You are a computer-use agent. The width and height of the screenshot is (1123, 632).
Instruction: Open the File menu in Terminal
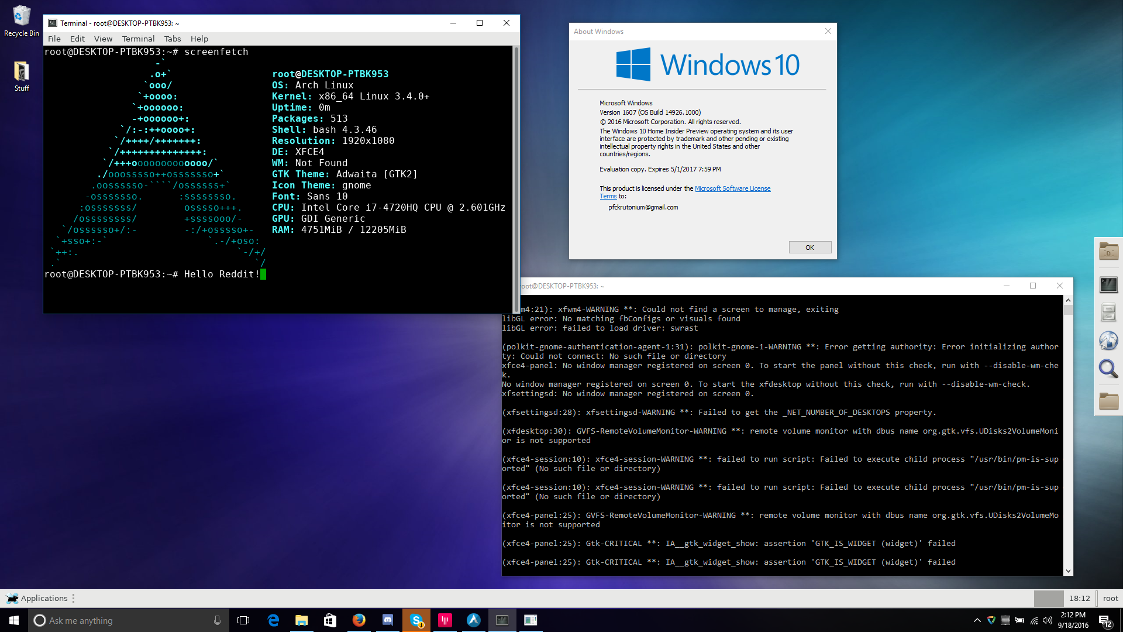point(54,39)
